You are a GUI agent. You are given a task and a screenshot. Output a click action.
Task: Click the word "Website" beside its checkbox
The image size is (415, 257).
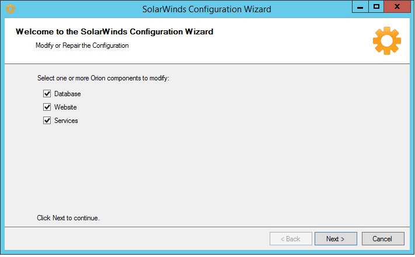pos(66,107)
